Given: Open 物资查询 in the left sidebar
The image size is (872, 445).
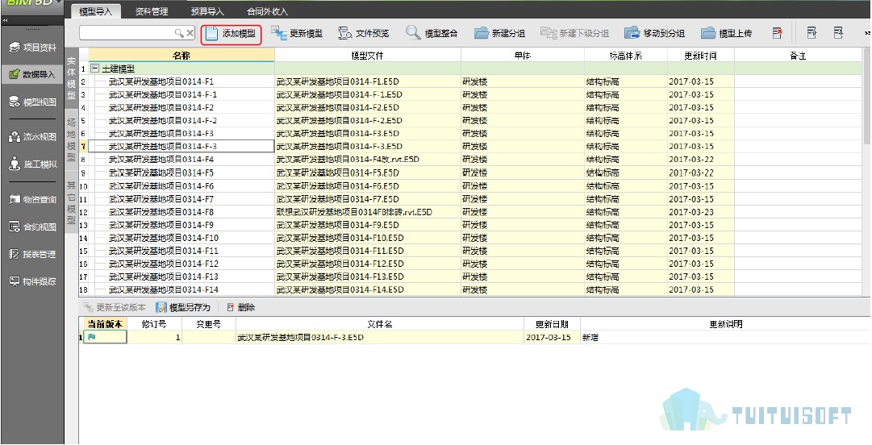Looking at the screenshot, I should pyautogui.click(x=32, y=199).
